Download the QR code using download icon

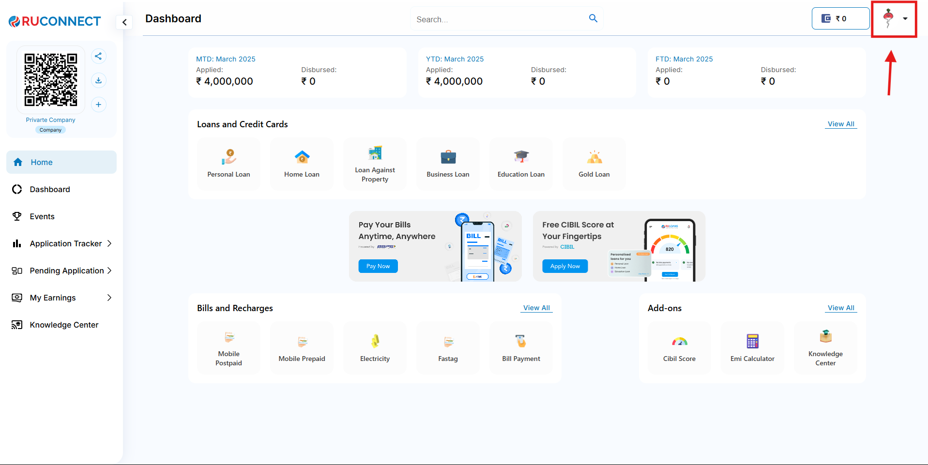click(x=98, y=80)
